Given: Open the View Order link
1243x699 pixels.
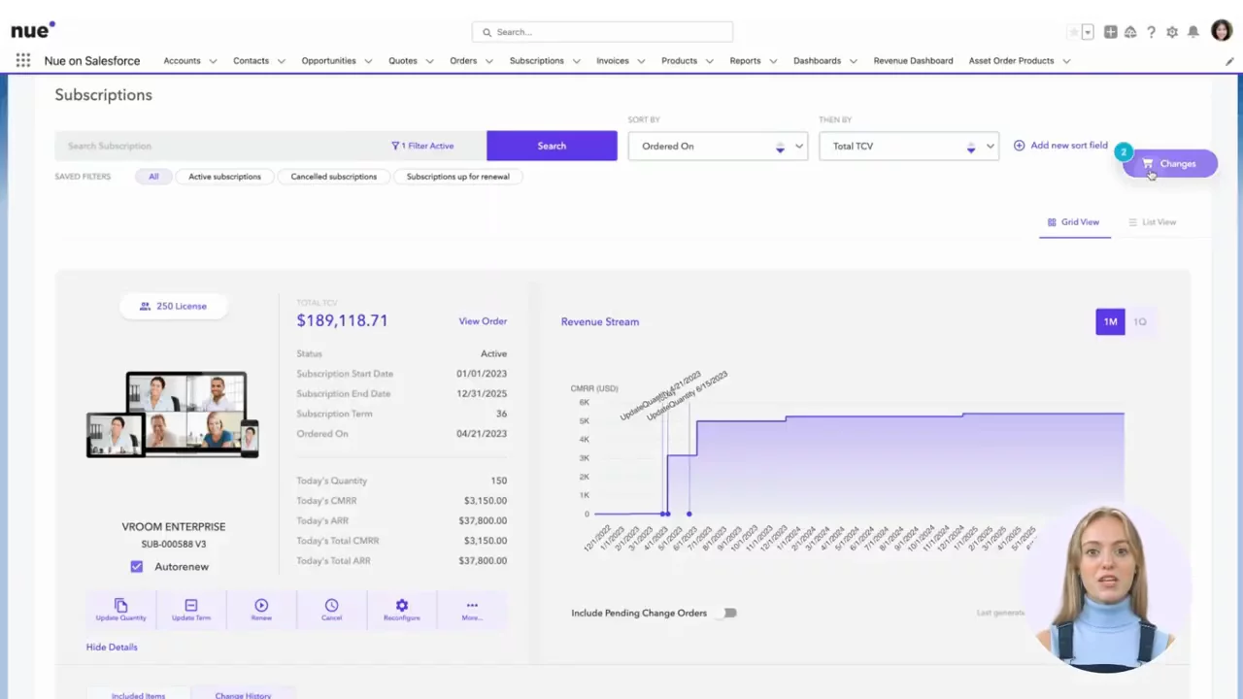Looking at the screenshot, I should pyautogui.click(x=483, y=321).
